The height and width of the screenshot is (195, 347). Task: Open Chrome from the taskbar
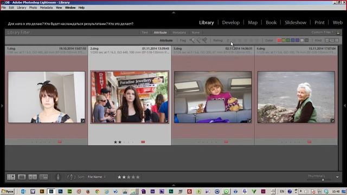coord(98,191)
